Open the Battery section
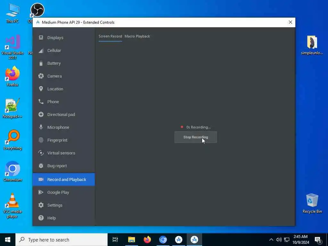Image resolution: width=328 pixels, height=246 pixels. point(64,63)
